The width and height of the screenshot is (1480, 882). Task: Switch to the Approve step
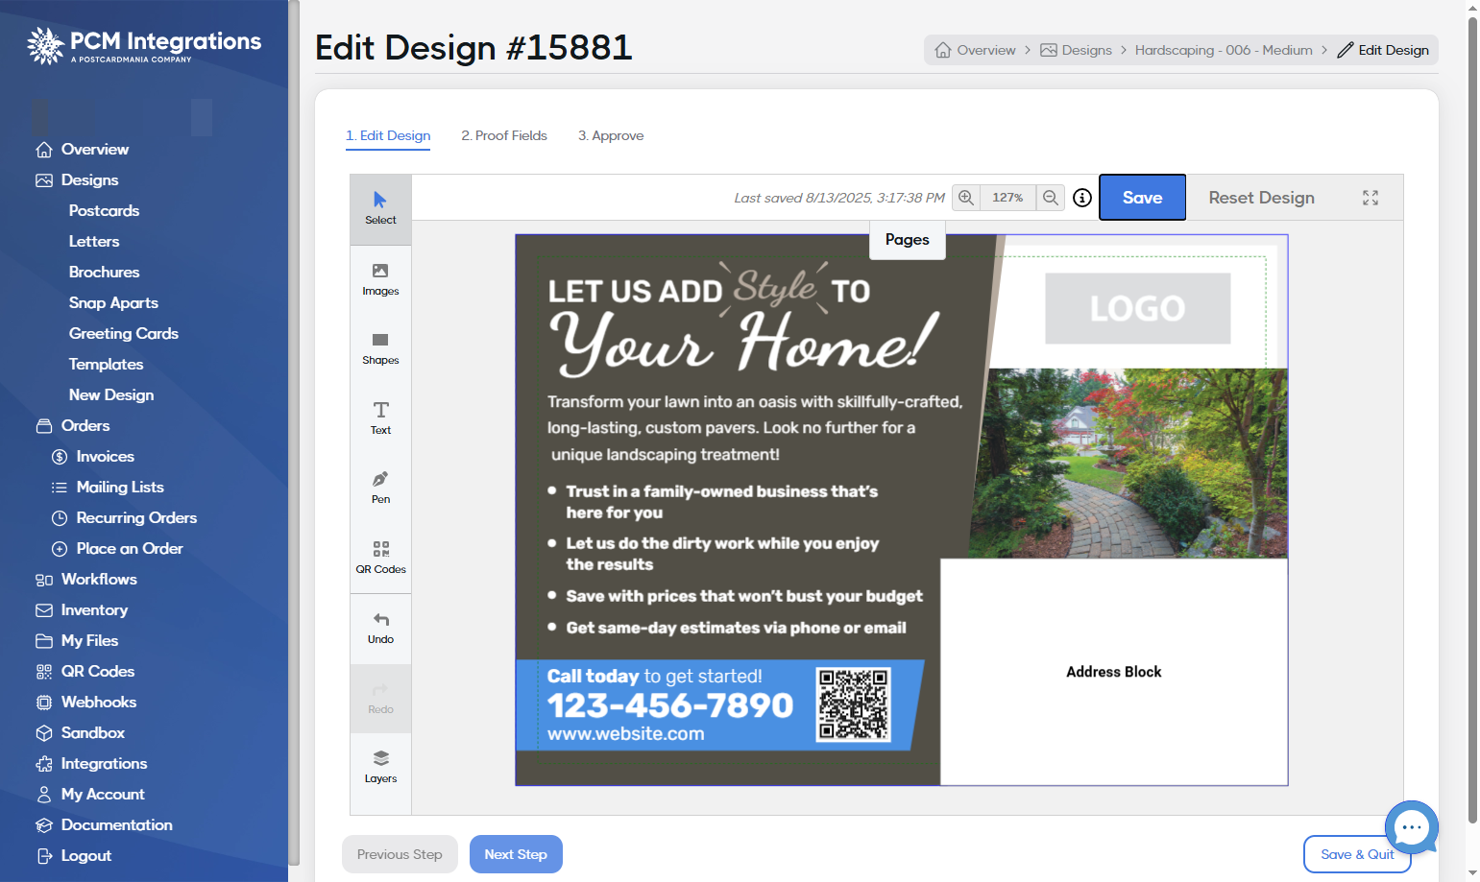[611, 135]
